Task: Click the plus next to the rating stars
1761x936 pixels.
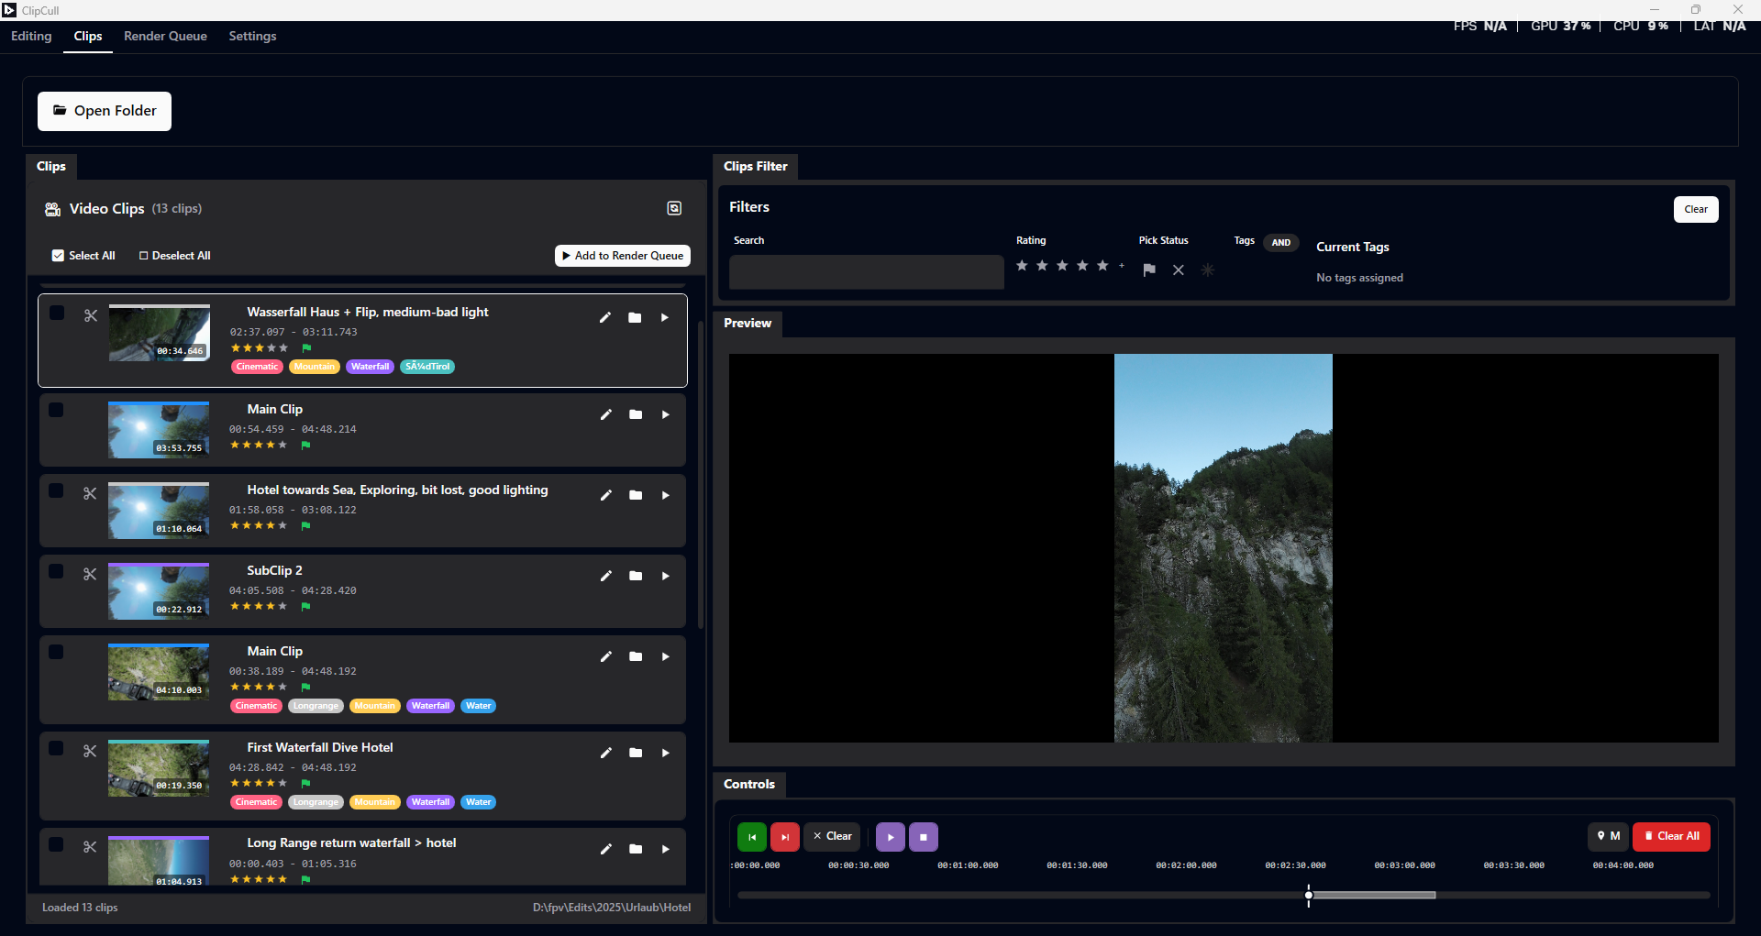Action: [1121, 265]
